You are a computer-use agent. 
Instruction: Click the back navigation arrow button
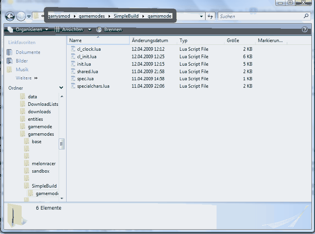10,16
